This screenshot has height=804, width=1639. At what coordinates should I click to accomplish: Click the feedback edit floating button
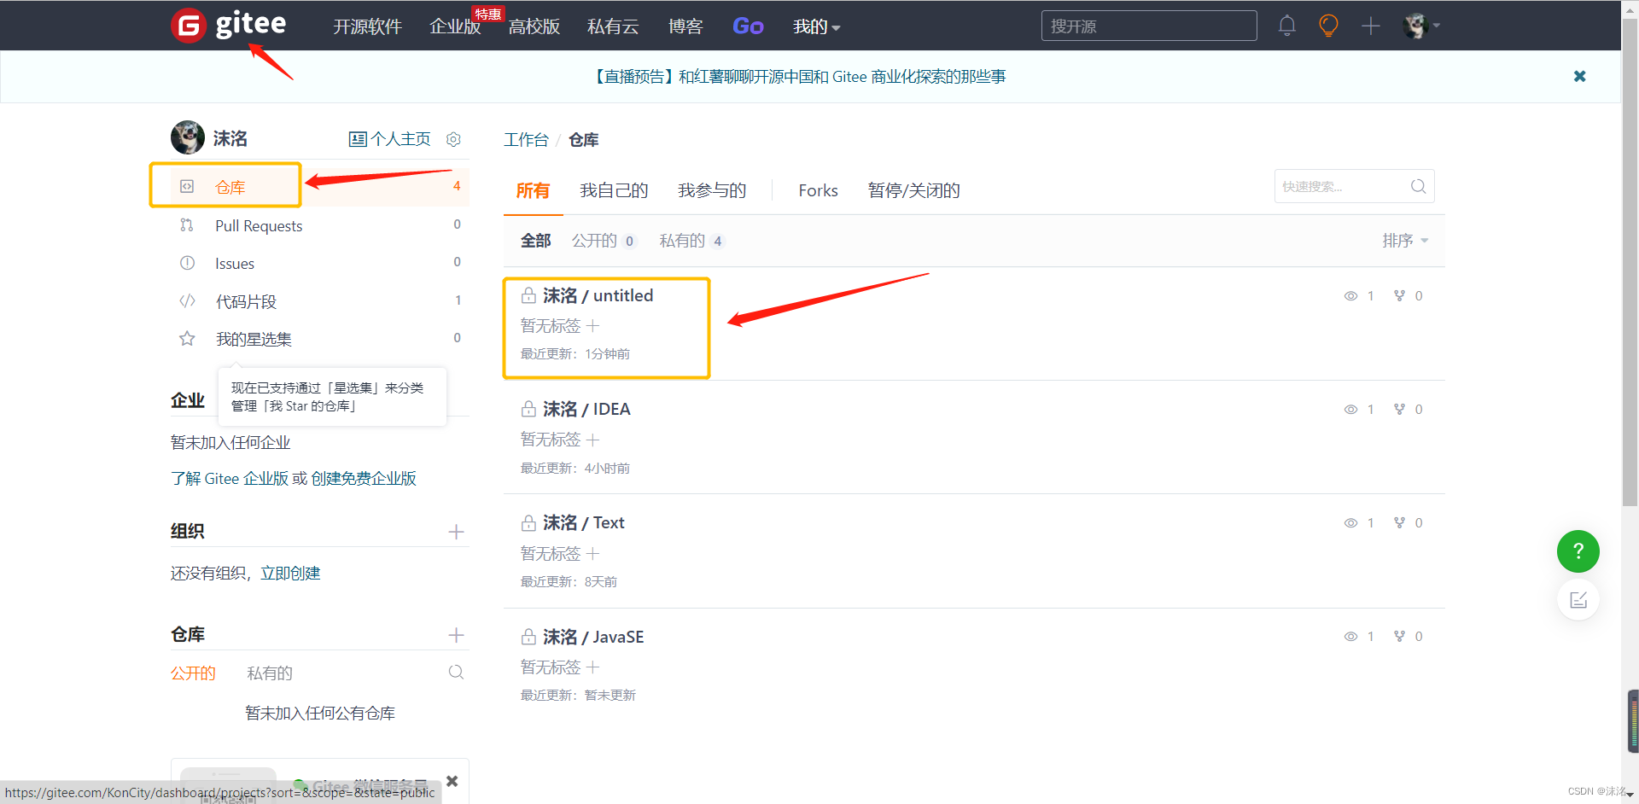(1578, 600)
